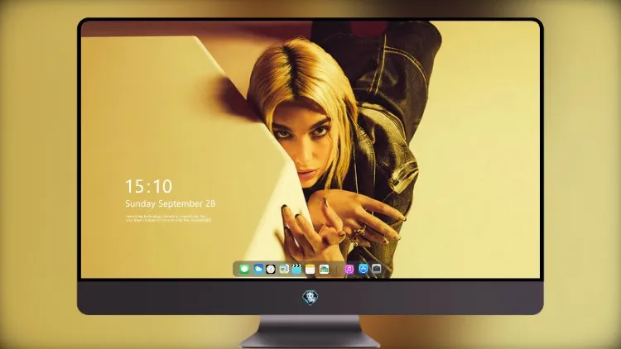Click the diamond logo on monitor chin
Image resolution: width=621 pixels, height=349 pixels.
[x=310, y=298]
